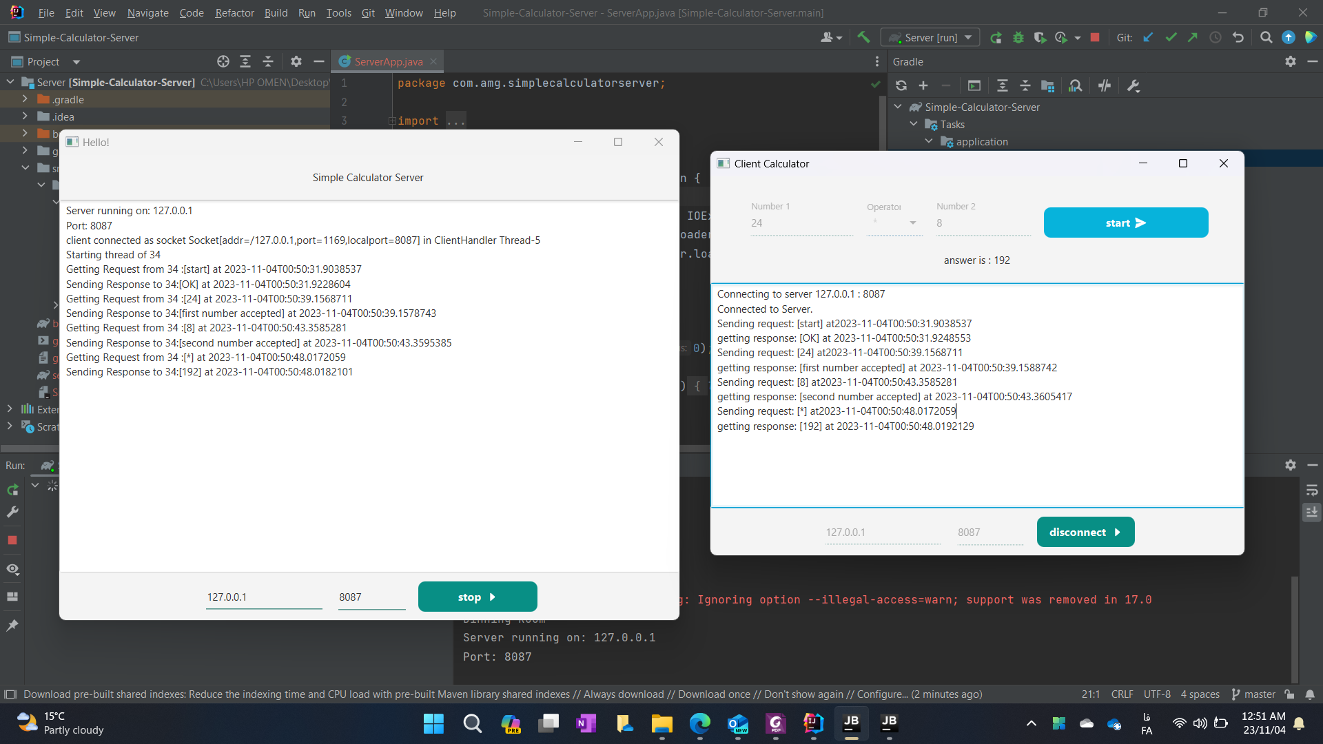This screenshot has width=1323, height=744.
Task: Toggle Pin Tab icon in Run panel
Action: click(x=12, y=625)
